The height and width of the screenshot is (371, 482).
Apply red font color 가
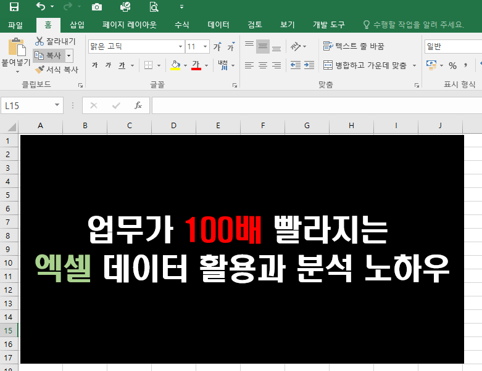point(196,65)
